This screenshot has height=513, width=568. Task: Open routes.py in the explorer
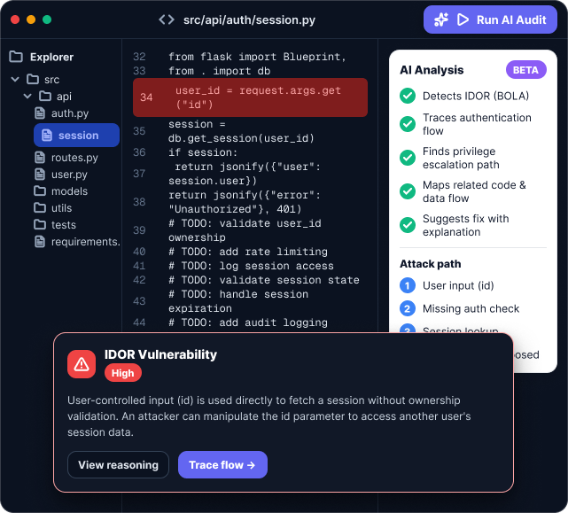66,158
